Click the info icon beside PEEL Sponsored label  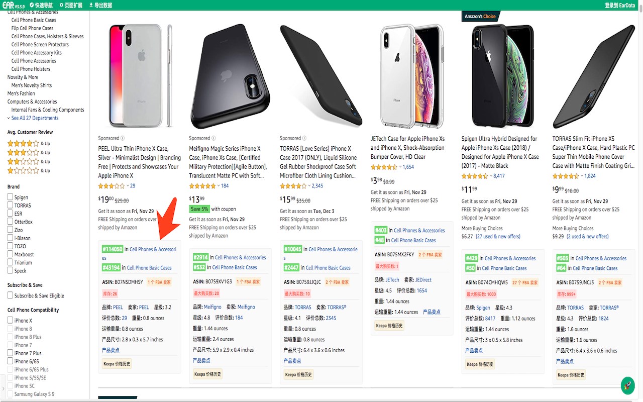(x=123, y=138)
